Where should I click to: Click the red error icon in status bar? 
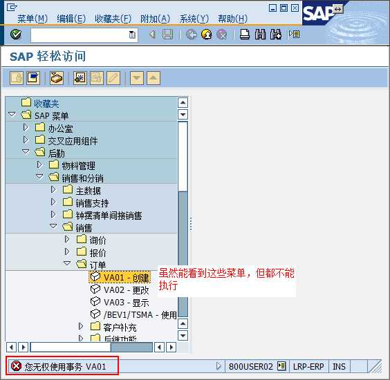click(16, 366)
